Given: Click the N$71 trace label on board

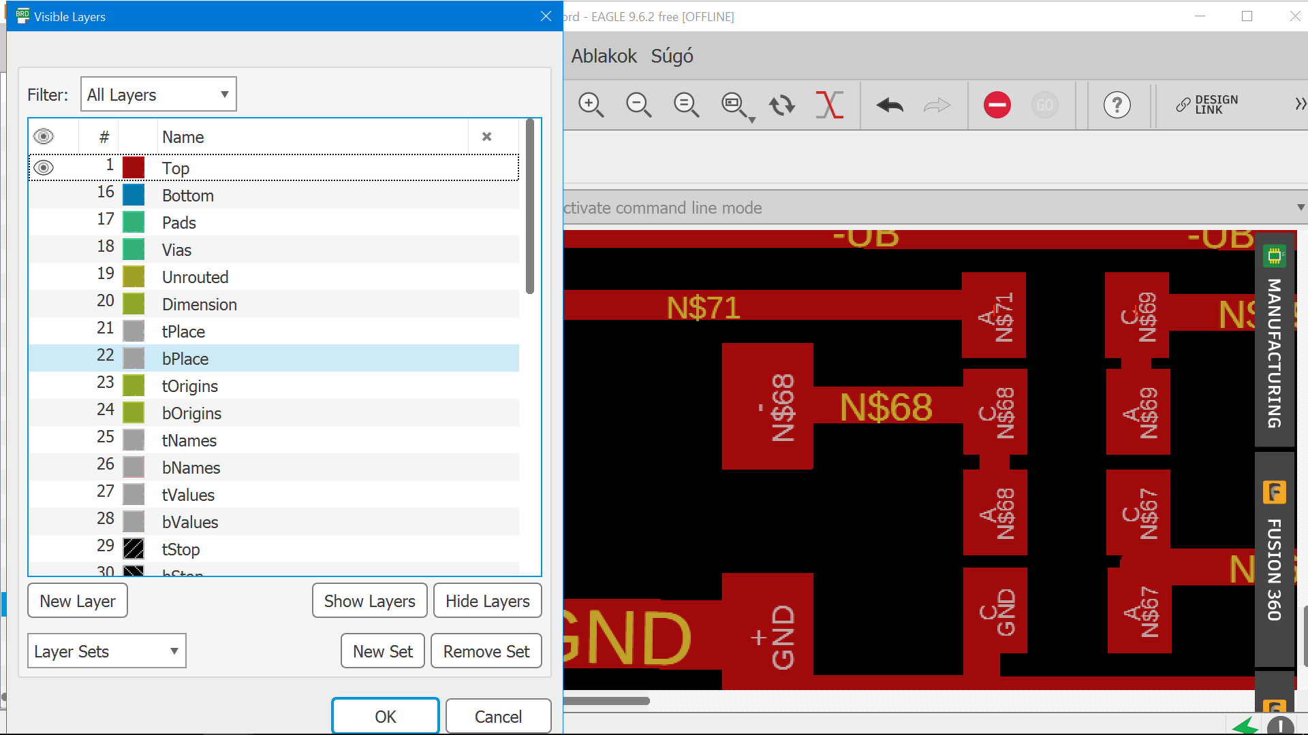Looking at the screenshot, I should [703, 308].
